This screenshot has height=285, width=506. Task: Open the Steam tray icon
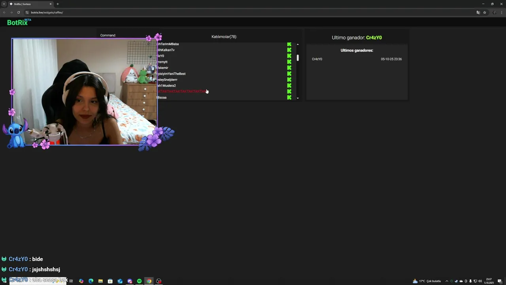[x=456, y=281]
